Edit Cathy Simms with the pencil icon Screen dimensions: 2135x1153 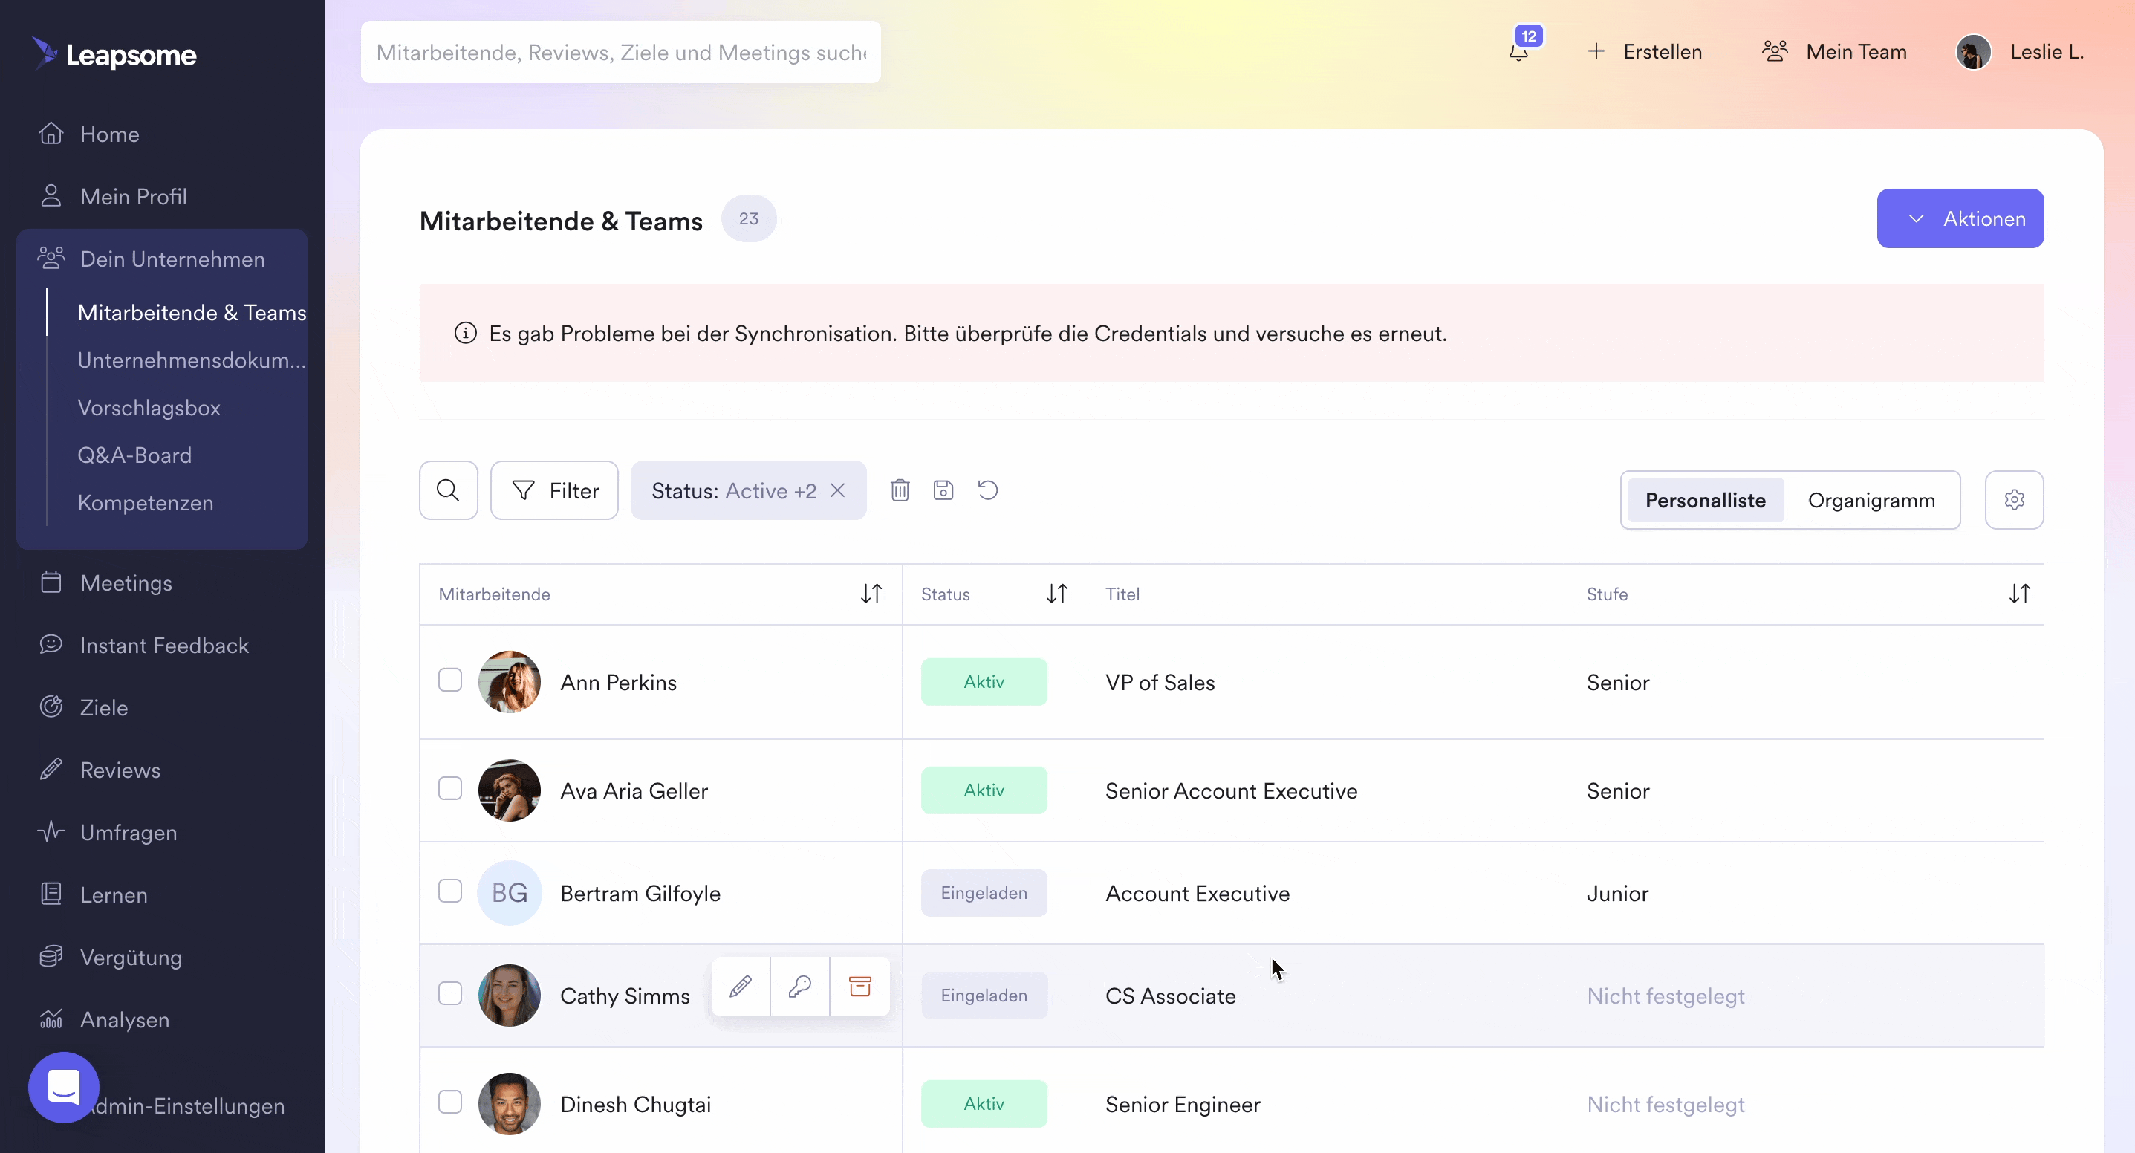tap(741, 987)
